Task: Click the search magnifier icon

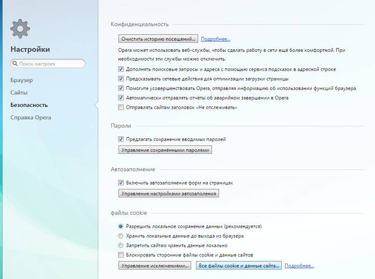Action: 15,64
